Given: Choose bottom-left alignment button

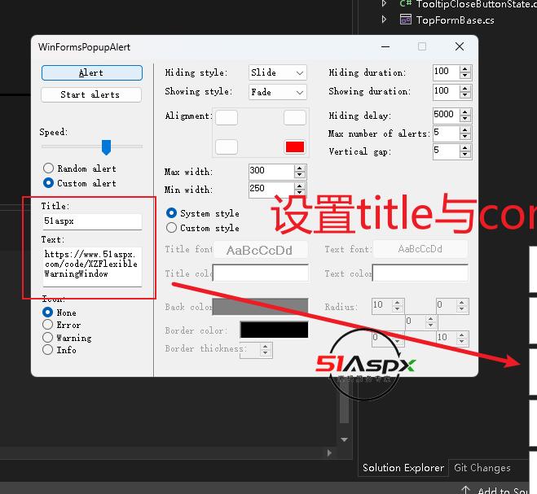Looking at the screenshot, I should pos(227,147).
